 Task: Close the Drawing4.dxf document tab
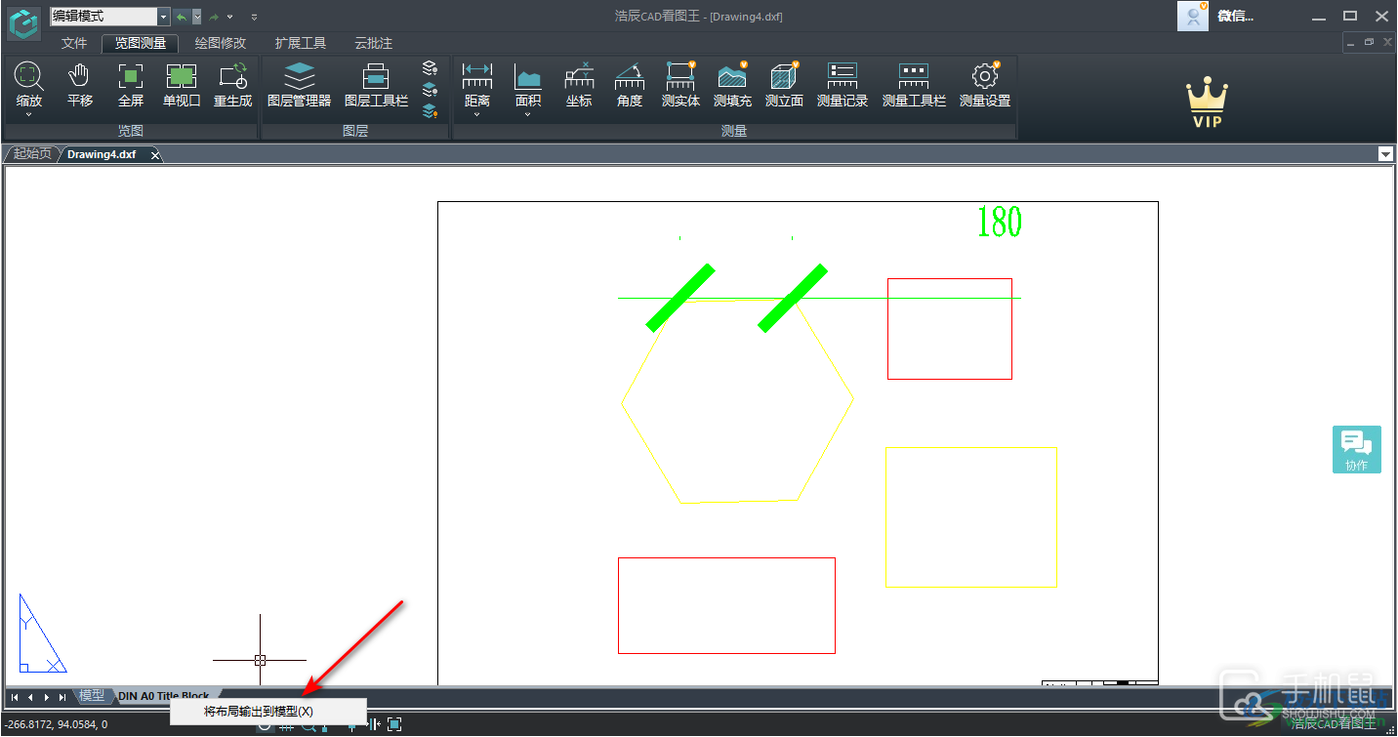(x=154, y=155)
